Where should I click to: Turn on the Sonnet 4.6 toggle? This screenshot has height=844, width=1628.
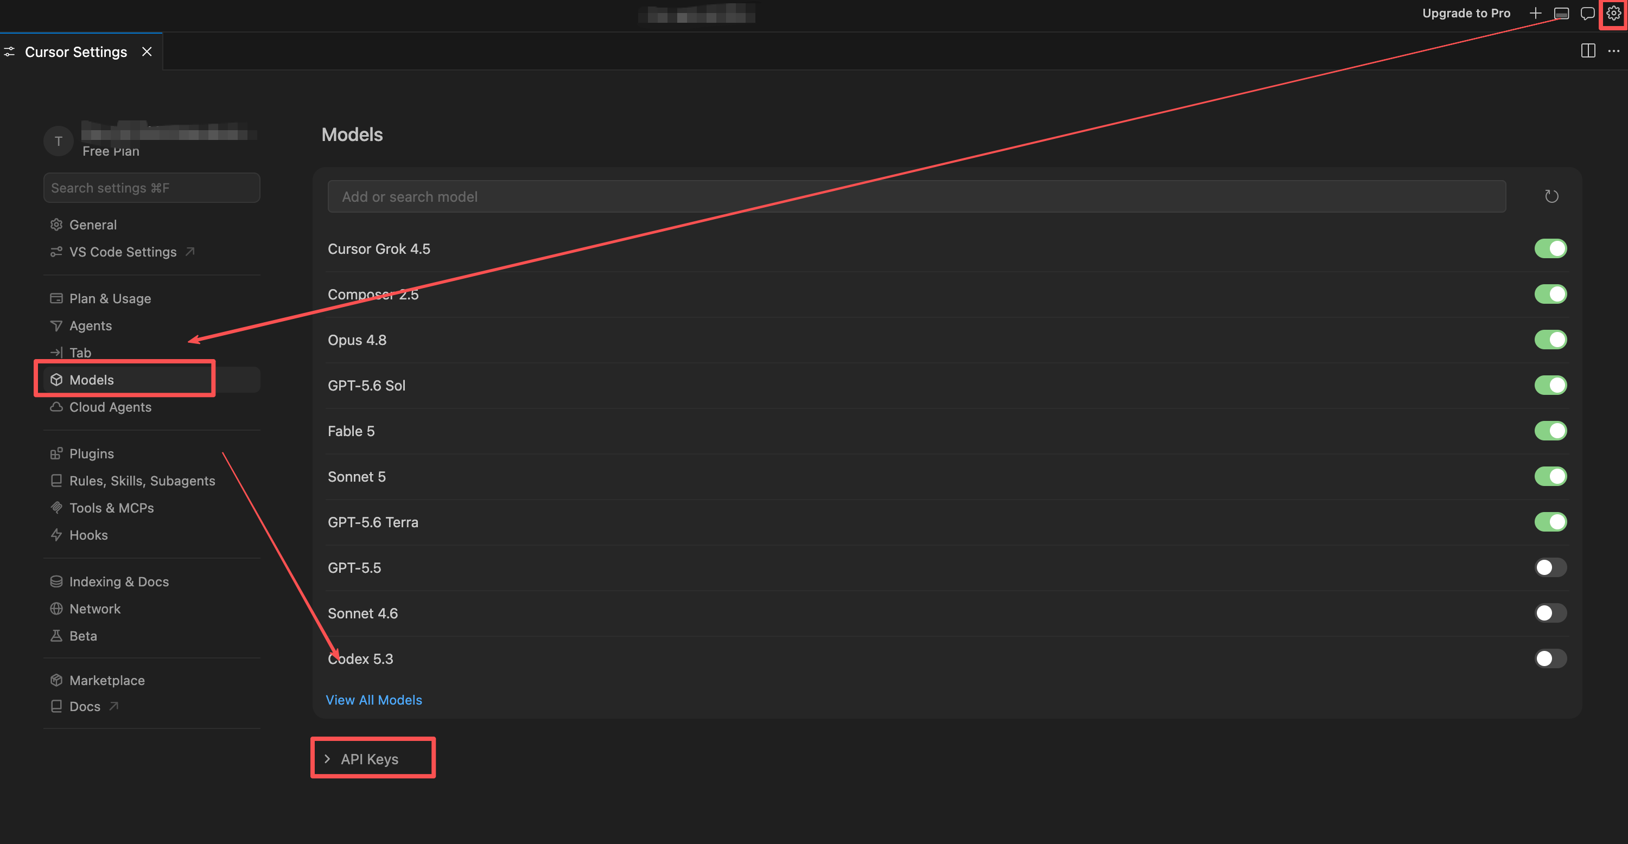[1551, 613]
